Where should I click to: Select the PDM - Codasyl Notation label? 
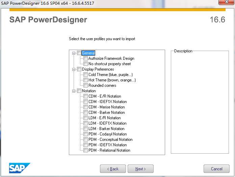[x=108, y=134]
